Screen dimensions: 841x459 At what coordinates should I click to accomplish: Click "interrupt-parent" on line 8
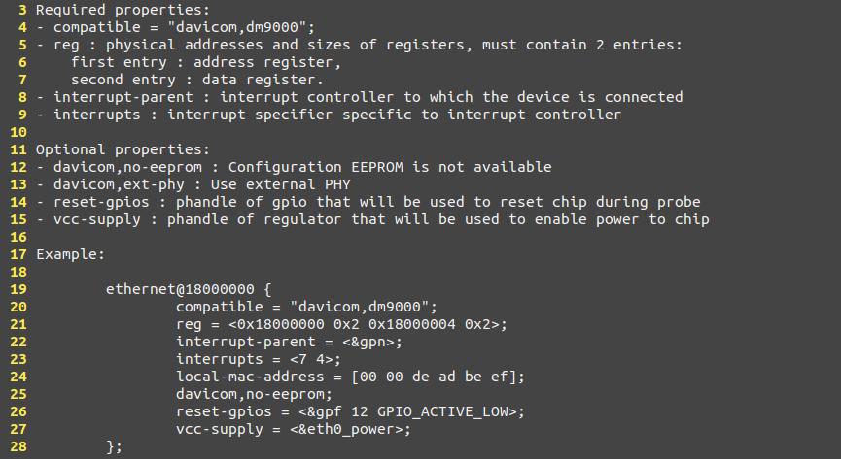click(x=123, y=97)
